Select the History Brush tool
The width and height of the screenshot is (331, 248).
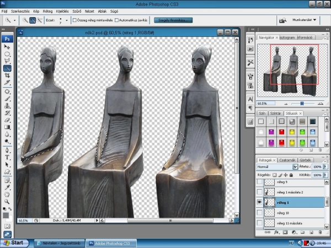(7, 113)
